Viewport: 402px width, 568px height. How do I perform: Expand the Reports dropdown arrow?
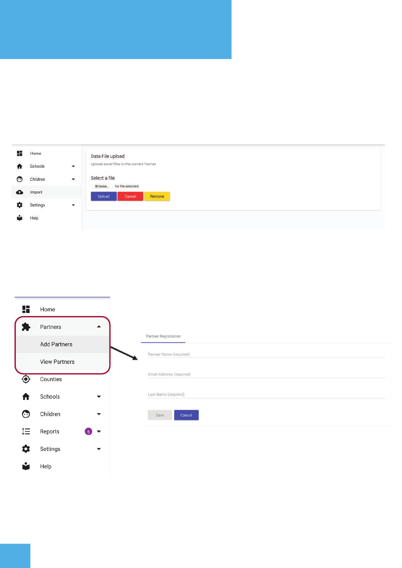99,431
